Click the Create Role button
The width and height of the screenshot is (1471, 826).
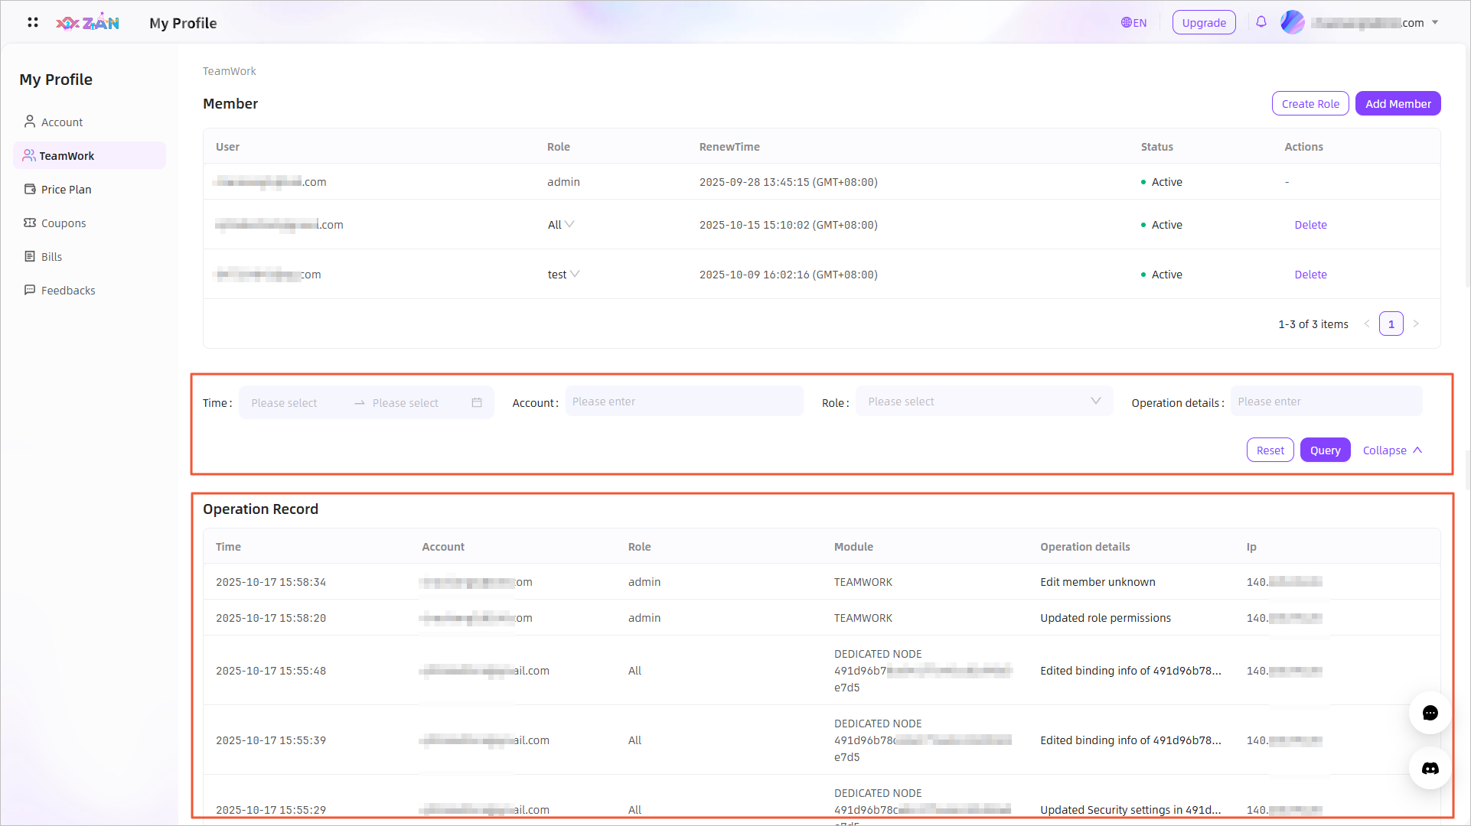click(1310, 103)
